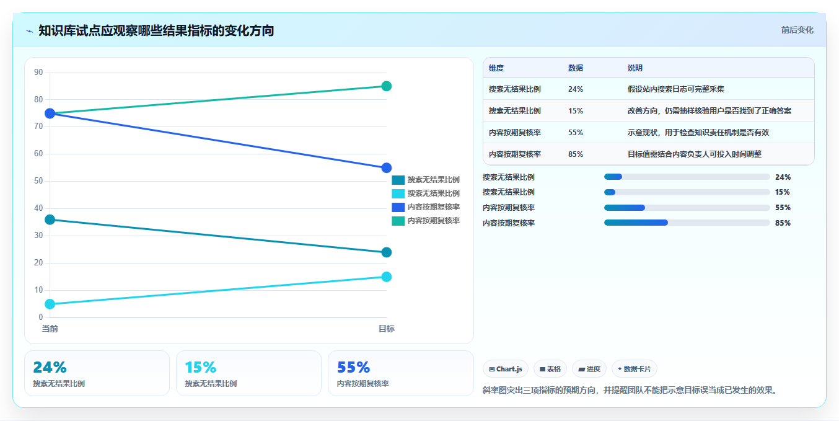The image size is (839, 421).
Task: Toggle the blue 内容按期复核率 legend swatch
Action: (398, 207)
